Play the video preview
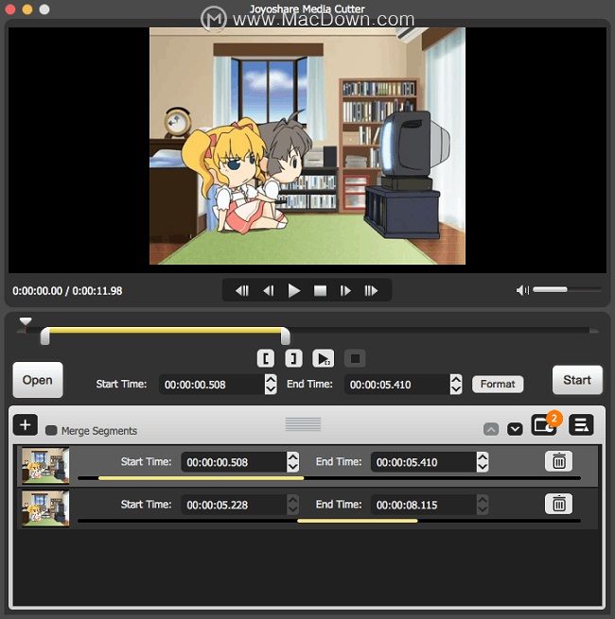This screenshot has height=619, width=615. click(293, 291)
